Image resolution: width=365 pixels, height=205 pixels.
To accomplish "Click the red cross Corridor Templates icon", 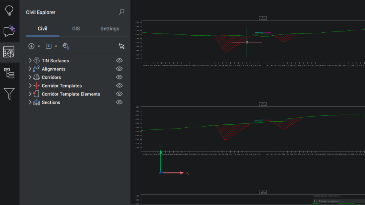I will (x=37, y=86).
